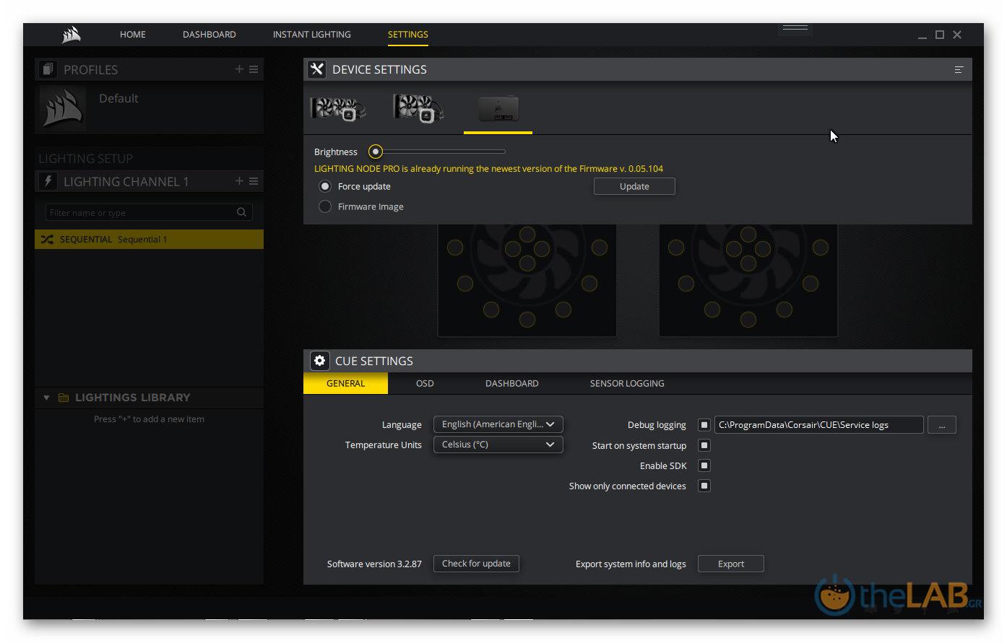Open Lighting Channel 1 options menu icon
The width and height of the screenshot is (1007, 643).
(x=254, y=181)
